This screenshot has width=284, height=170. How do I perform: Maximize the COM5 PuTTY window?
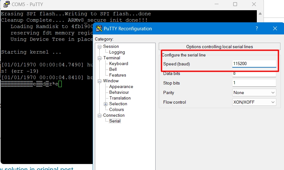pyautogui.click(x=235, y=4)
